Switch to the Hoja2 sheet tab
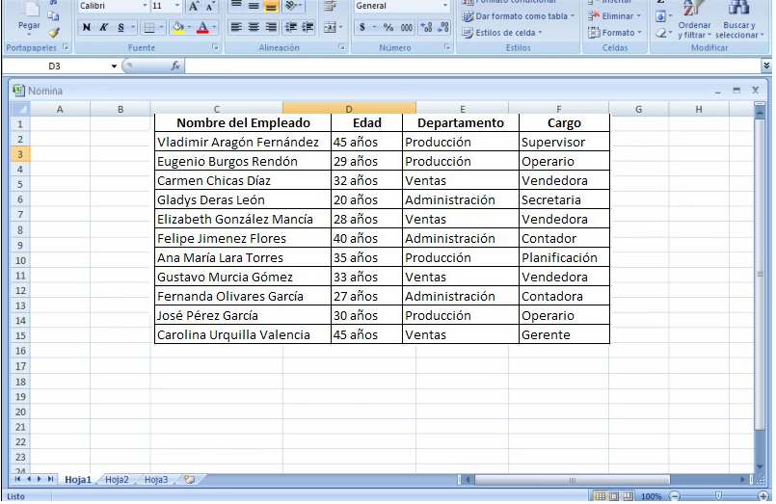Viewport: 776px width, 504px height. click(117, 479)
